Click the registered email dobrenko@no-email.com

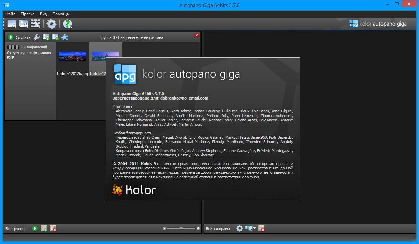184,98
